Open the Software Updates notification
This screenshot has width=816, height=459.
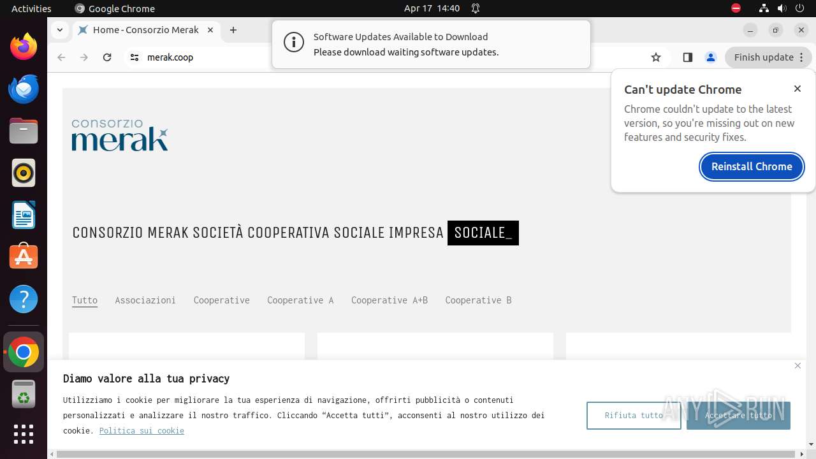[431, 45]
